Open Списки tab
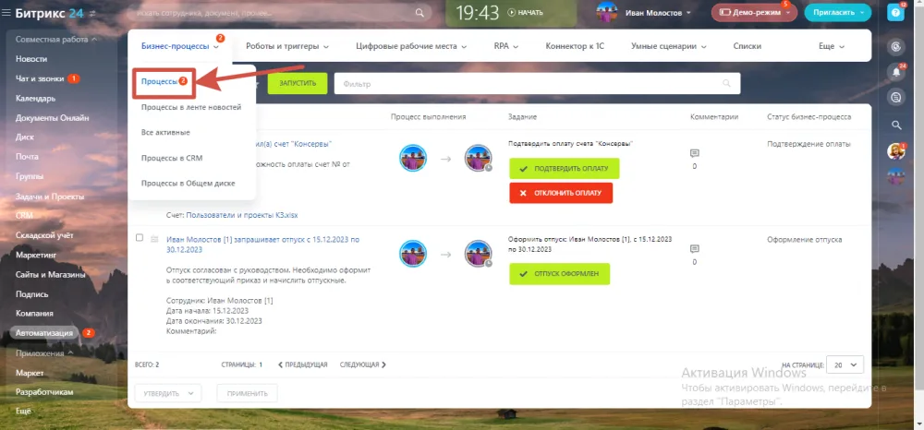 [x=748, y=46]
